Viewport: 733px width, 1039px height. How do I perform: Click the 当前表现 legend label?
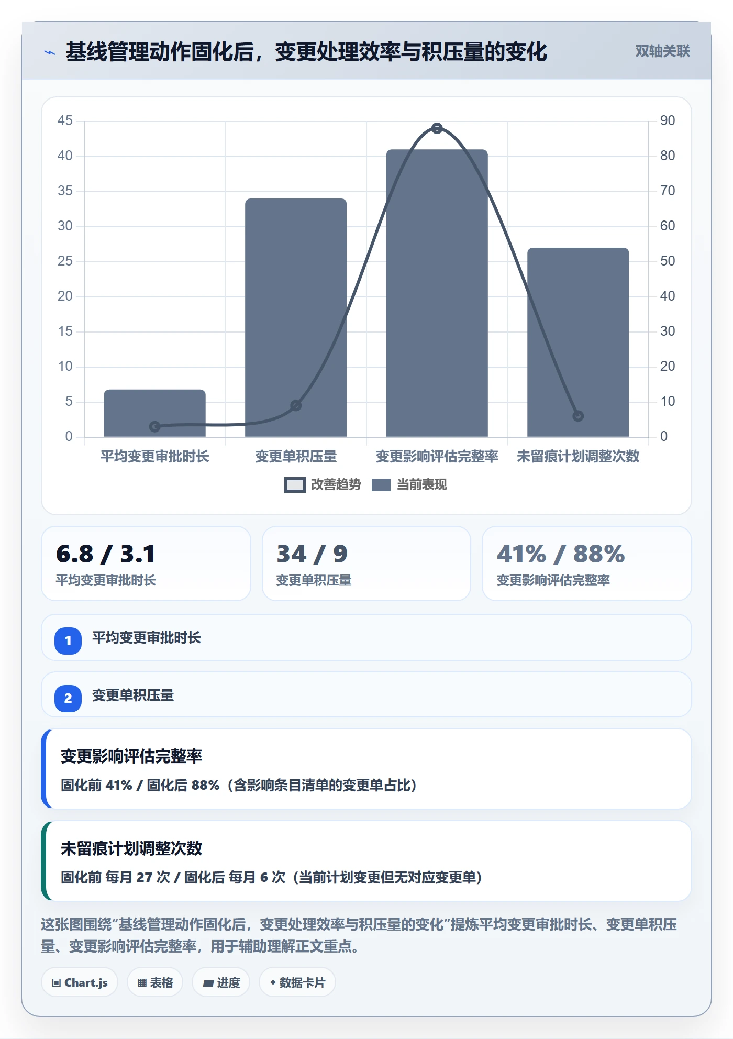[x=421, y=485]
